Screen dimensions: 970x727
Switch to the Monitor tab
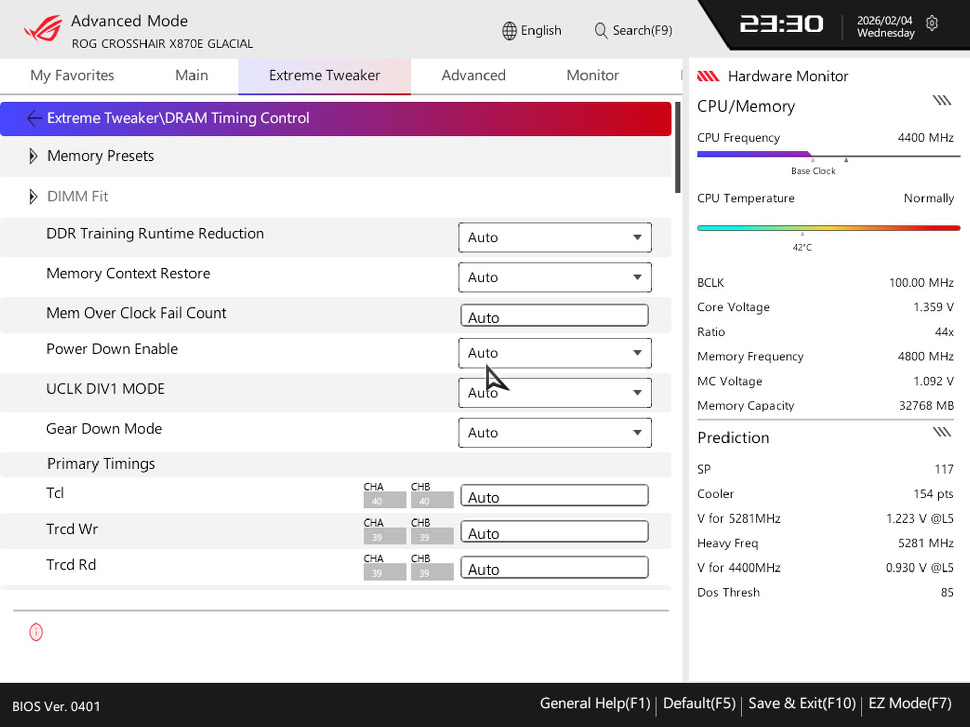(x=592, y=75)
